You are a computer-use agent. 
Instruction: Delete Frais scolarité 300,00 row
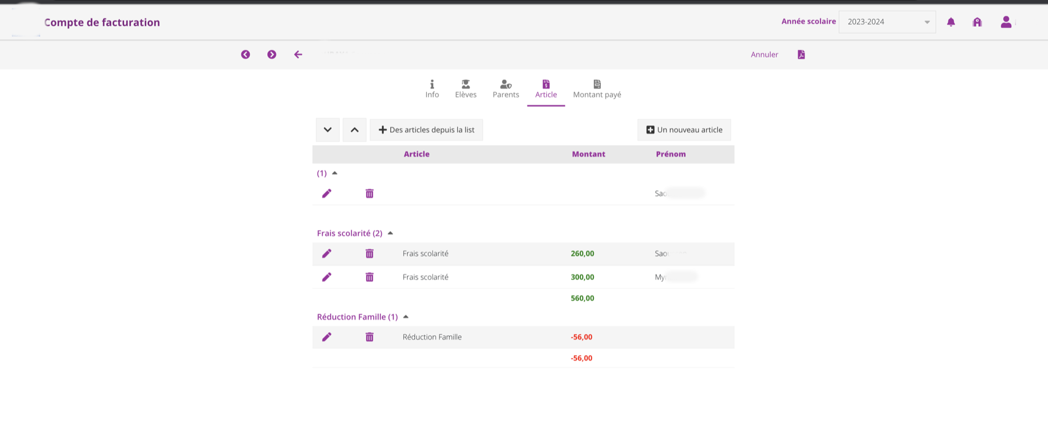(369, 277)
